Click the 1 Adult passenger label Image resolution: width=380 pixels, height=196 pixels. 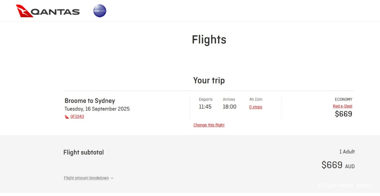tap(347, 152)
